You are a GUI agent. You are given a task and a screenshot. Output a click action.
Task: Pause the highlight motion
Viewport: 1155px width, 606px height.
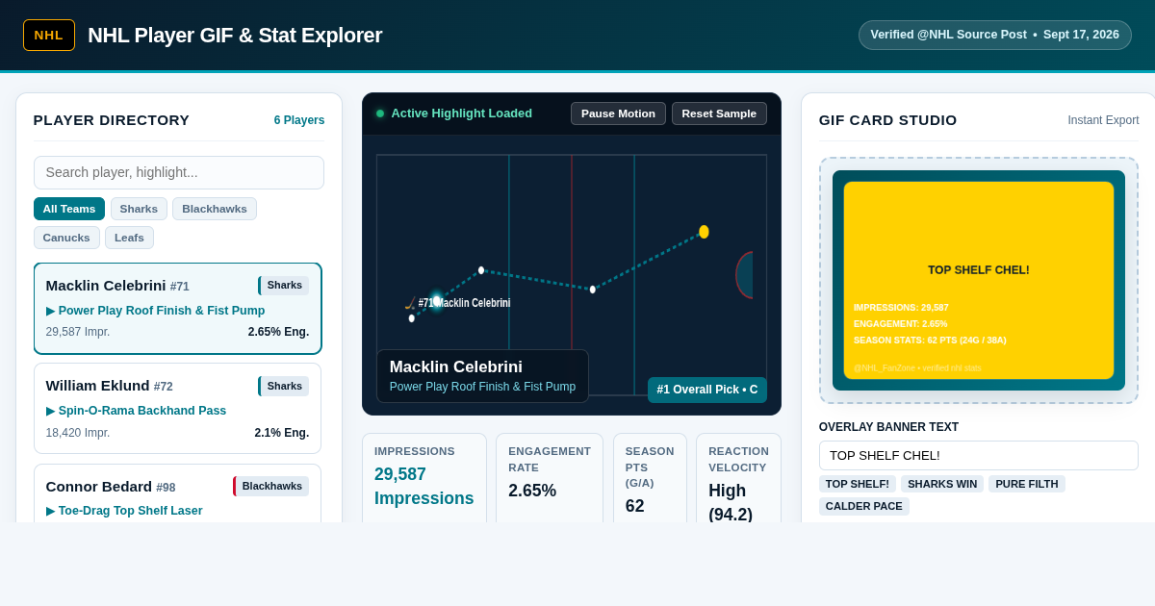618,114
